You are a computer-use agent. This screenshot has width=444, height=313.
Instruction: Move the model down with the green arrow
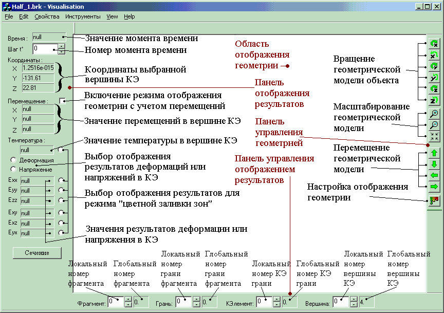[x=434, y=164]
